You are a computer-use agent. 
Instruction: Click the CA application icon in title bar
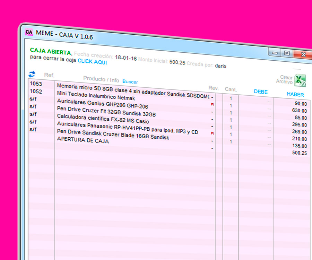tap(29, 32)
